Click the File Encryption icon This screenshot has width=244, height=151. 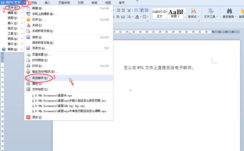point(28,89)
